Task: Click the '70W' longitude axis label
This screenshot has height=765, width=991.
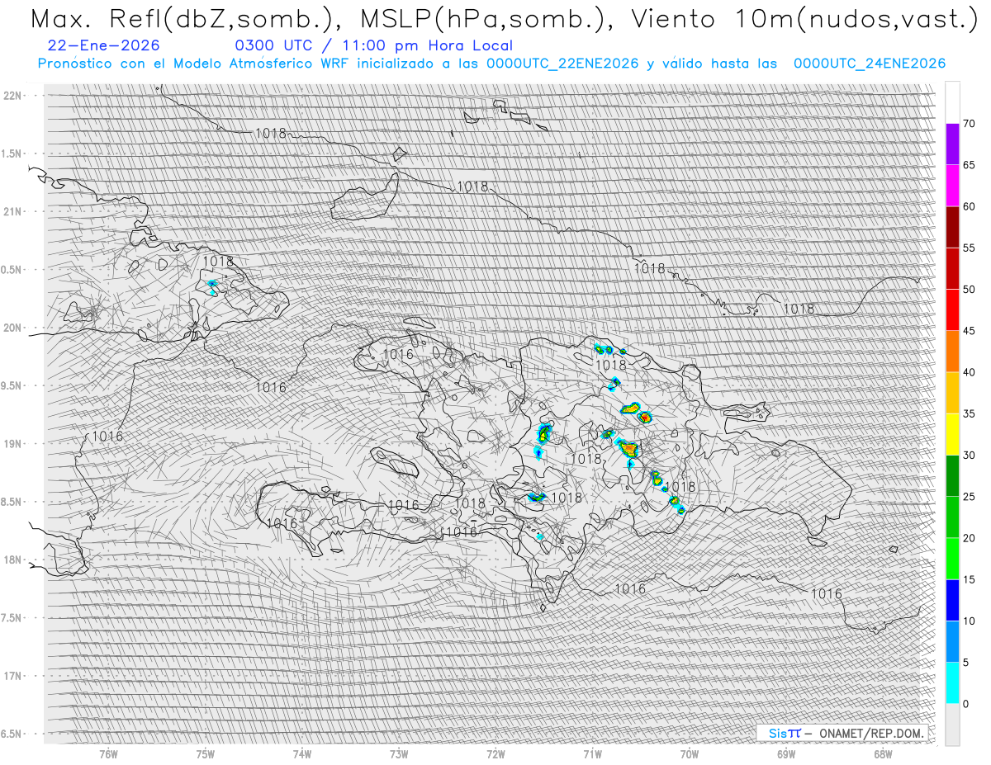Action: [690, 753]
